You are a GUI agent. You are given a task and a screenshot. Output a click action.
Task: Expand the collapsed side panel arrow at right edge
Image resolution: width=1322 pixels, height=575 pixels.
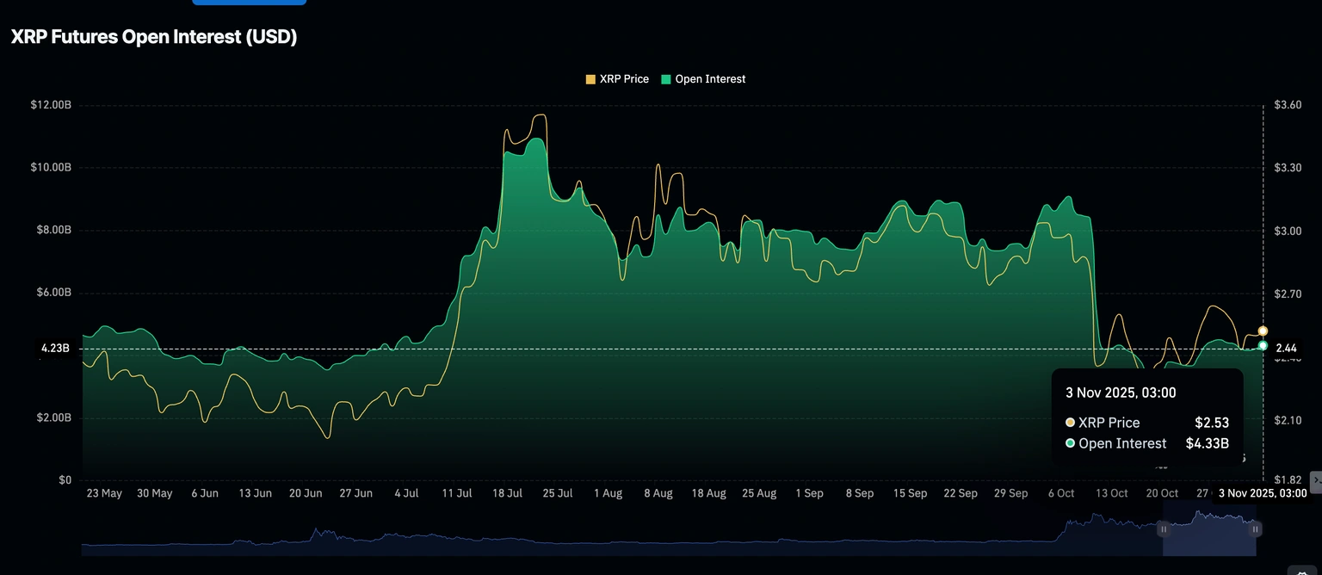1315,481
